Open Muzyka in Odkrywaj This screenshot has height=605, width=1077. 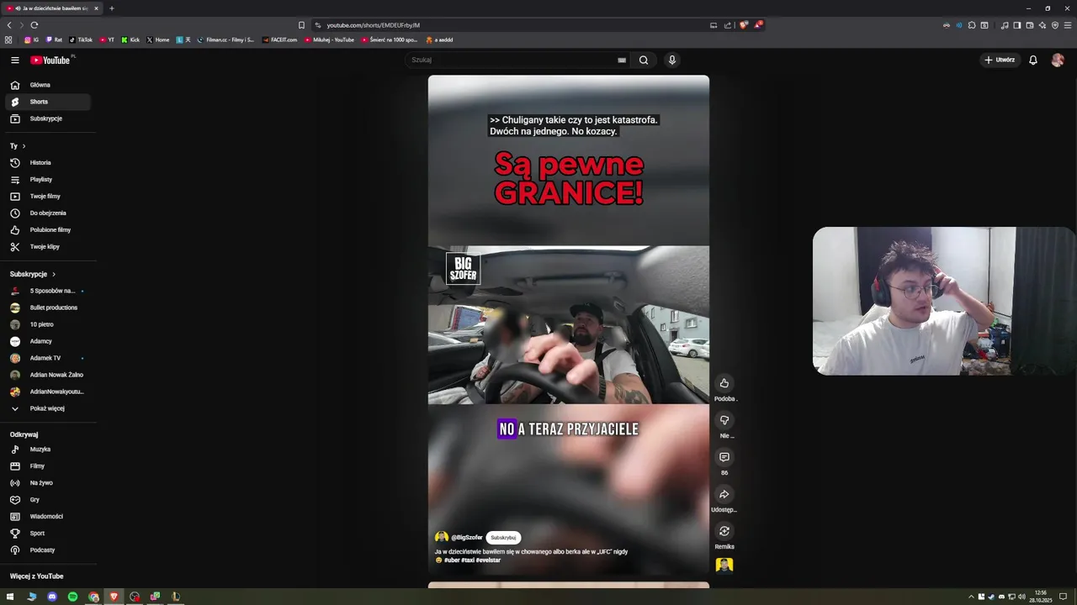coord(47,449)
